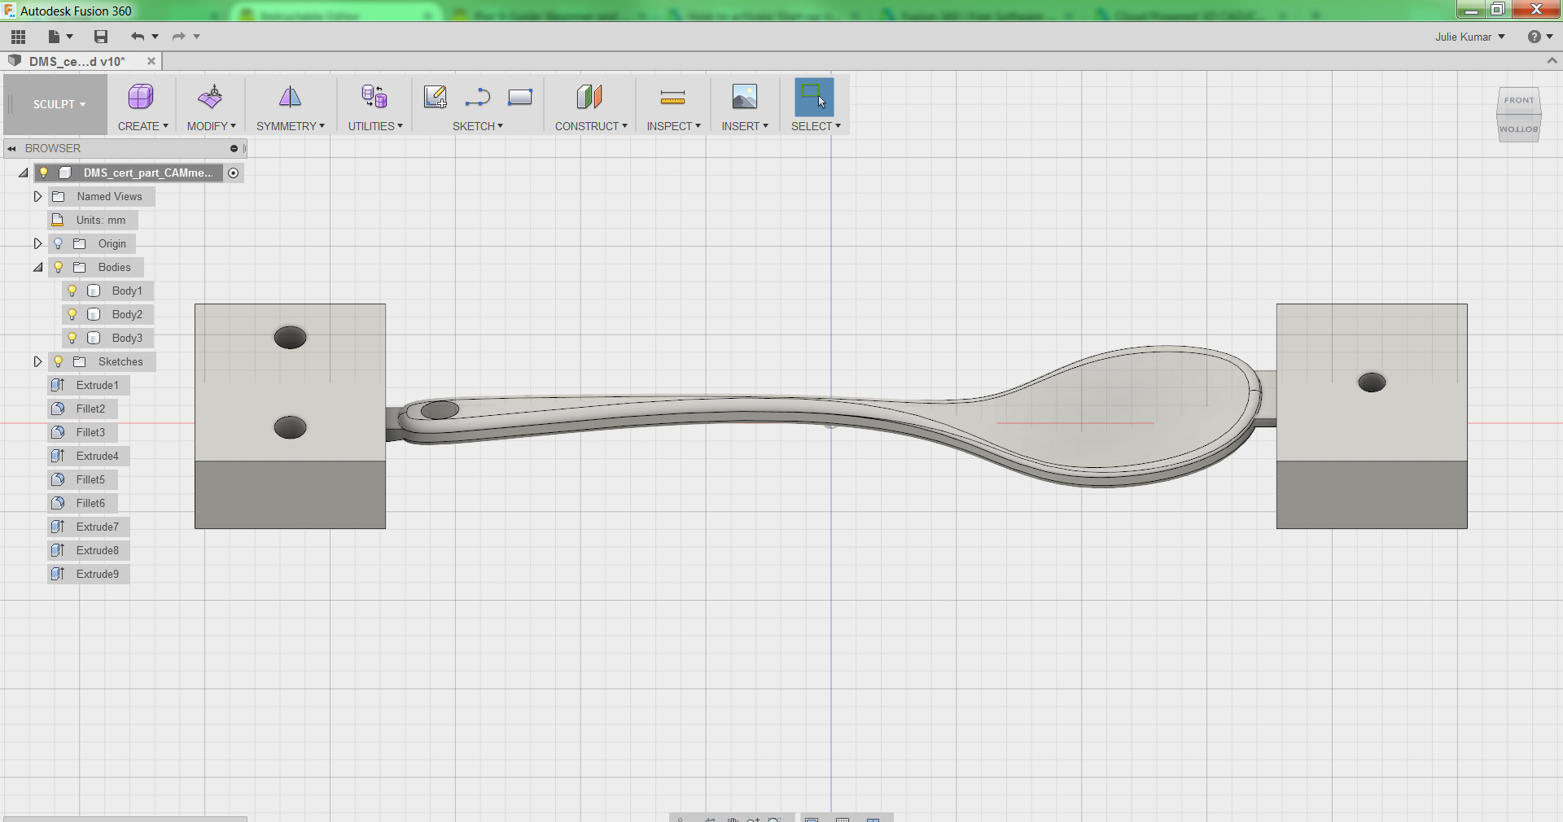Viewport: 1563px width, 822px height.
Task: Select Fillet3 in the browser tree
Action: pos(90,432)
